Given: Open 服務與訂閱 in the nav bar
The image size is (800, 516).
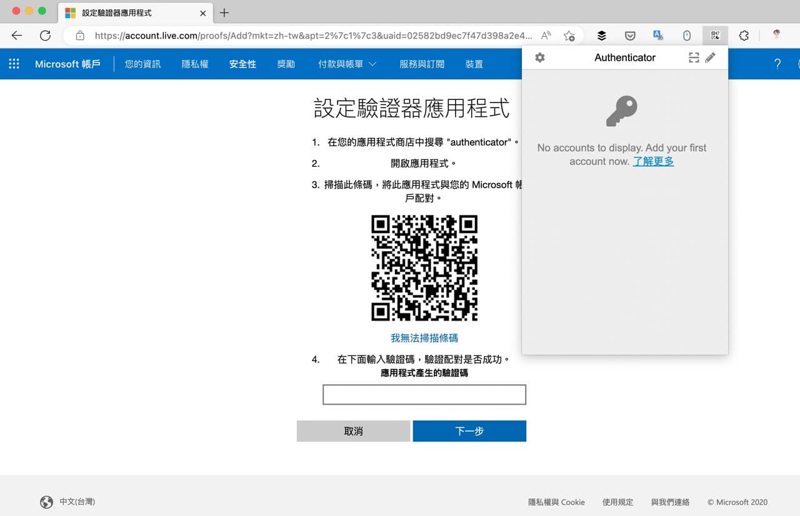Looking at the screenshot, I should 422,64.
